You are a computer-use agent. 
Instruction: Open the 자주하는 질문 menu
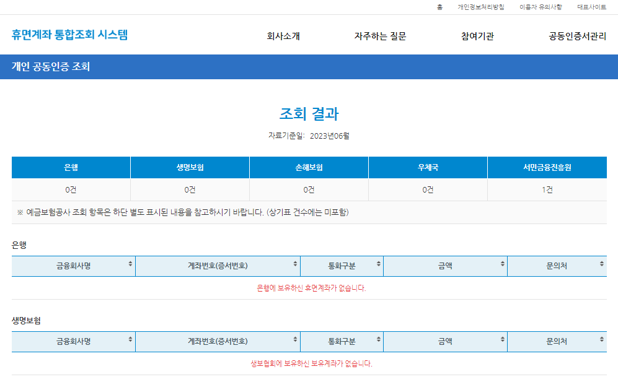point(380,37)
